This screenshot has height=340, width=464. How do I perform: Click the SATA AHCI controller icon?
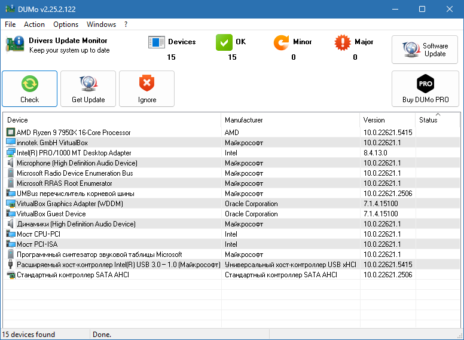[11, 275]
